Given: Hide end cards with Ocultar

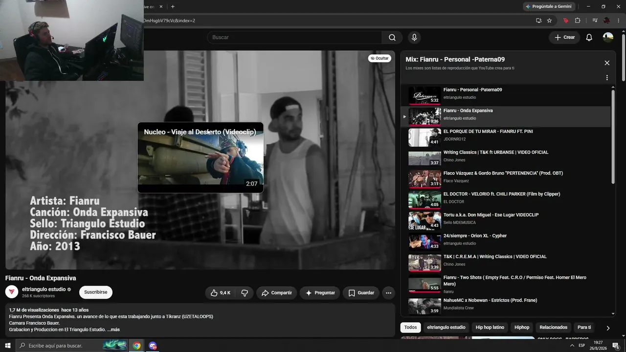Looking at the screenshot, I should click(x=380, y=58).
